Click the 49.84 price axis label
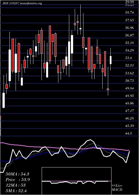 (x=130, y=88)
